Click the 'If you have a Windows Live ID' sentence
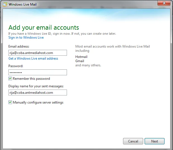This screenshot has width=173, height=150. 62,34
